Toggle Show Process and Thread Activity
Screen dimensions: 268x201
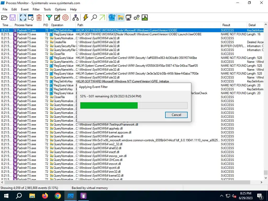[137, 18]
